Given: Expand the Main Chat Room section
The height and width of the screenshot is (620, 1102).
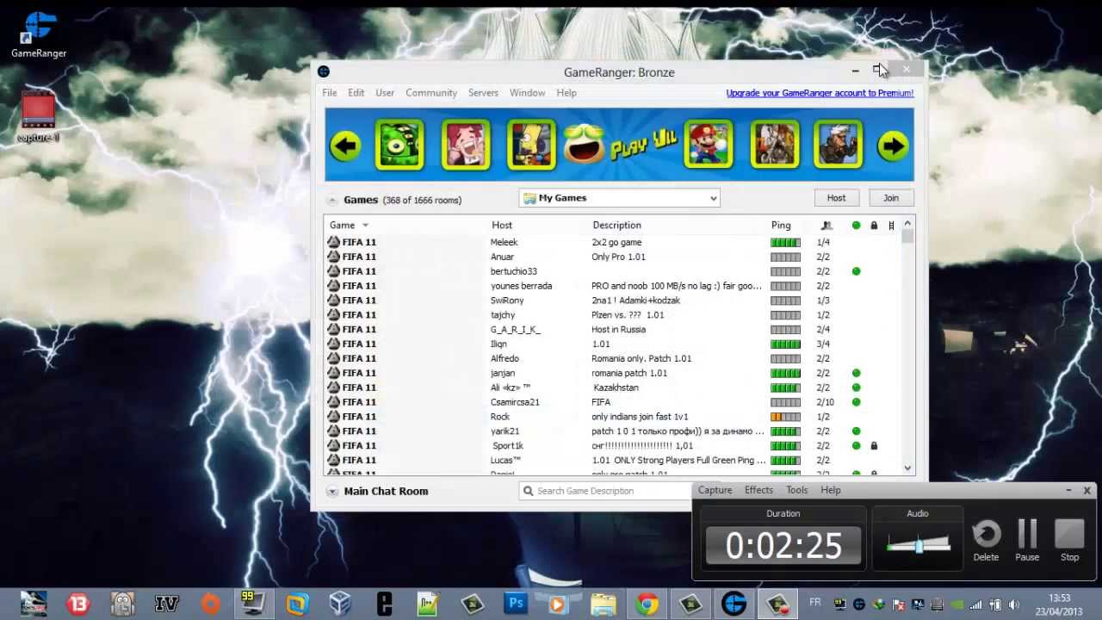Looking at the screenshot, I should (x=331, y=491).
